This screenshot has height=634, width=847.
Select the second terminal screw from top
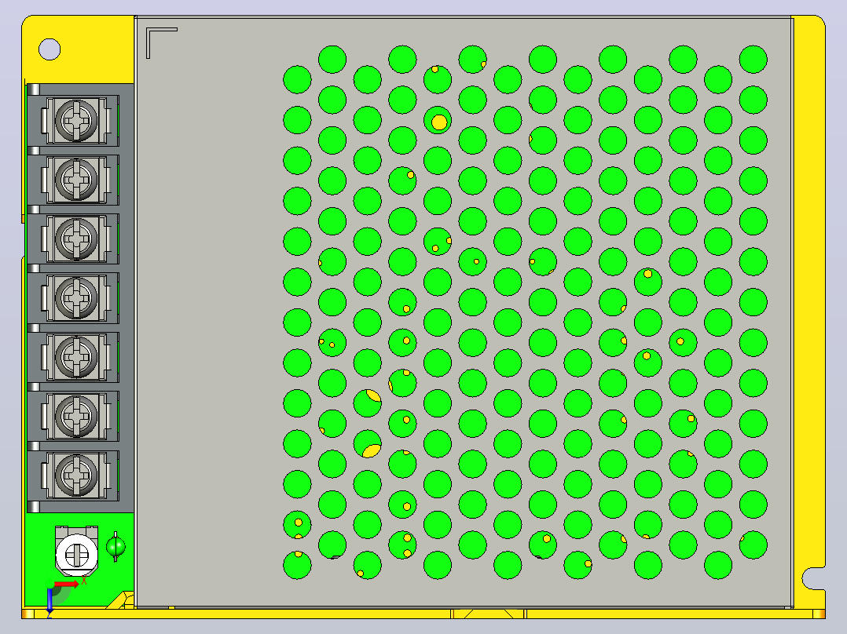click(76, 179)
